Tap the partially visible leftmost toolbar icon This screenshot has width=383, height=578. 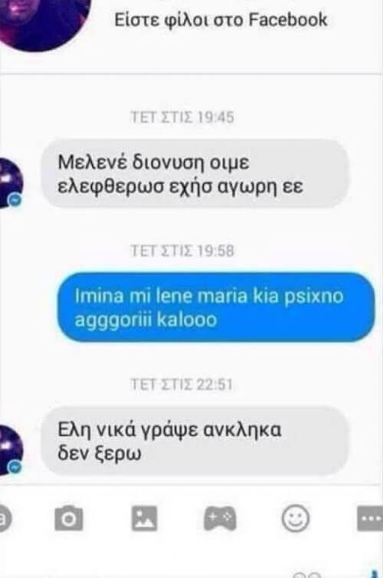click(5, 518)
